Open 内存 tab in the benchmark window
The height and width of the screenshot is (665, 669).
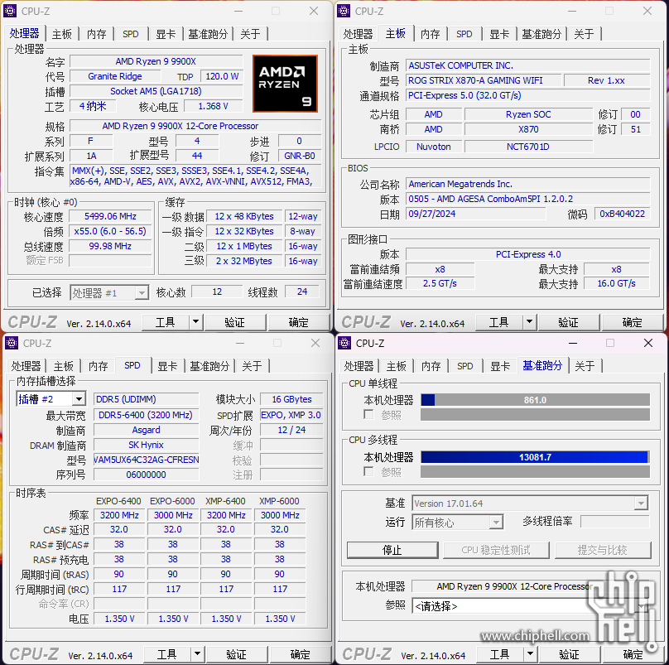tap(431, 366)
